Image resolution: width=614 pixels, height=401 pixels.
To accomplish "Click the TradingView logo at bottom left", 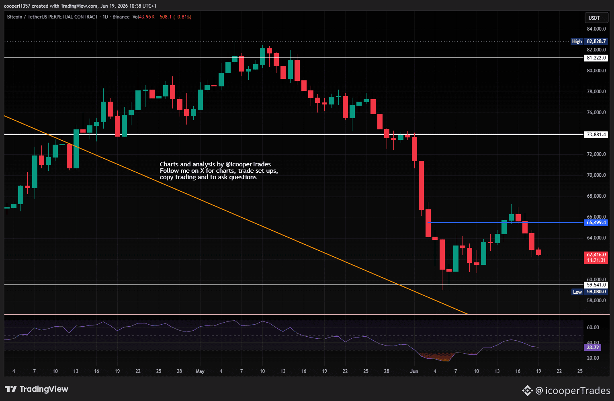I will click(x=37, y=389).
